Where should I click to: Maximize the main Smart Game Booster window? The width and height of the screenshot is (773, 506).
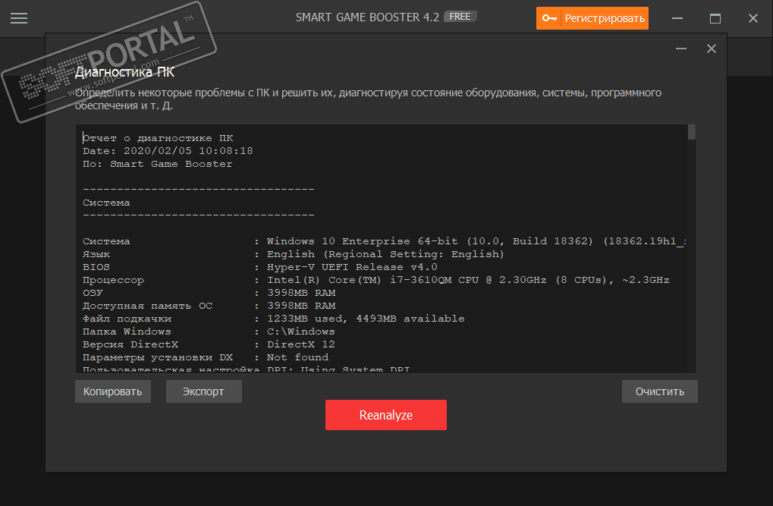click(715, 18)
